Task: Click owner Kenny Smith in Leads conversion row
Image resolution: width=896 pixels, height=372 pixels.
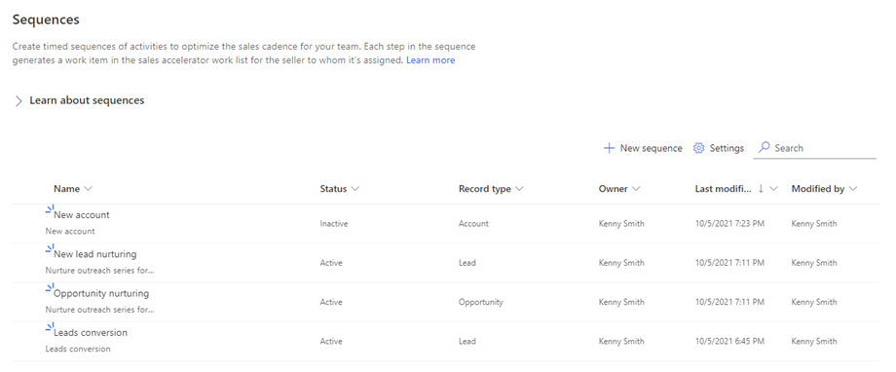Action: click(x=621, y=342)
